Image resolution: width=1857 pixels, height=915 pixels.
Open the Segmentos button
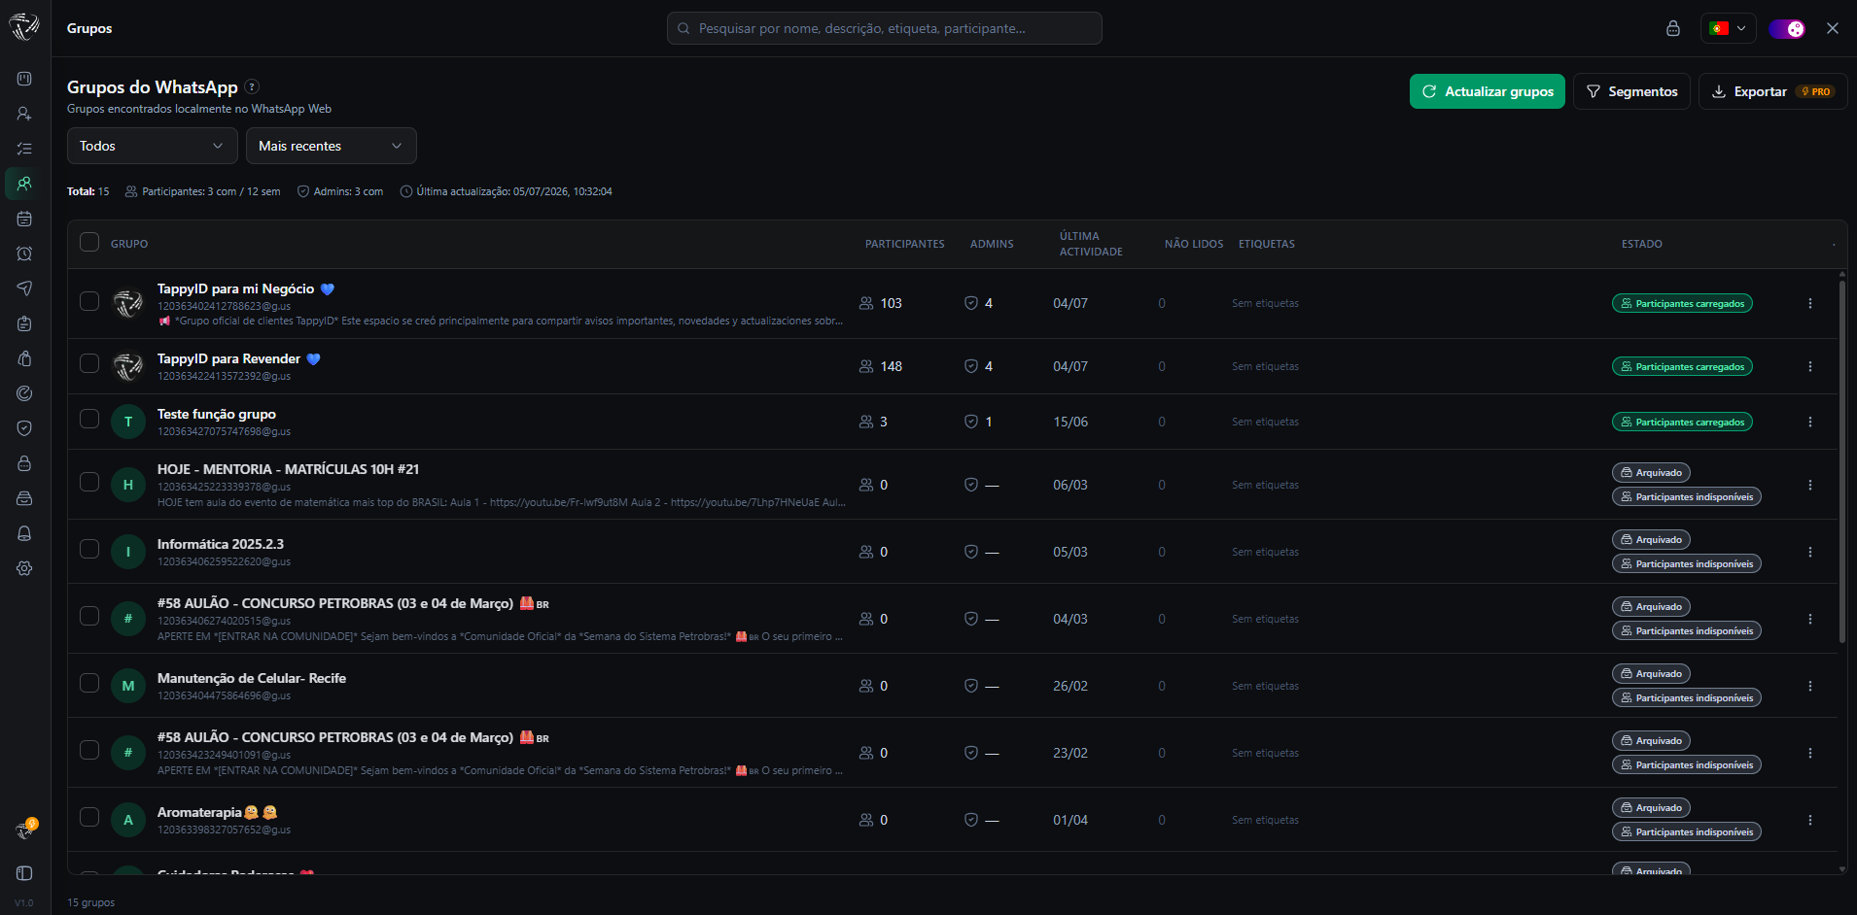pyautogui.click(x=1631, y=91)
